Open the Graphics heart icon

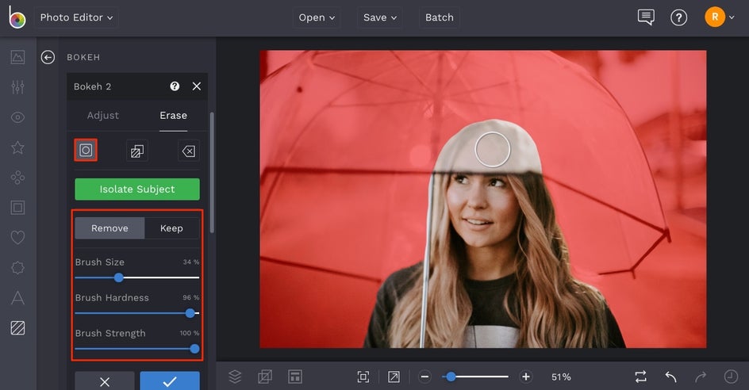click(x=17, y=237)
